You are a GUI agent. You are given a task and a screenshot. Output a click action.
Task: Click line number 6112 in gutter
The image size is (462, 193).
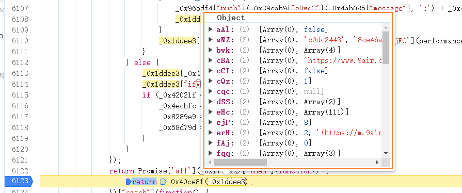(x=20, y=62)
